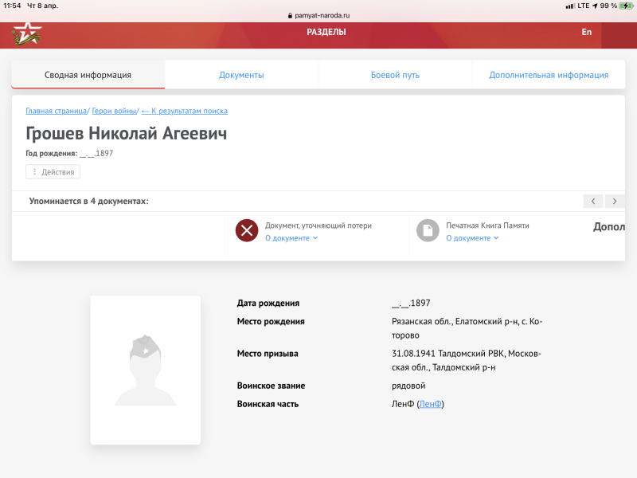This screenshot has height=478, width=637.
Task: Click the Упоминается в 4 документах label
Action: (88, 202)
